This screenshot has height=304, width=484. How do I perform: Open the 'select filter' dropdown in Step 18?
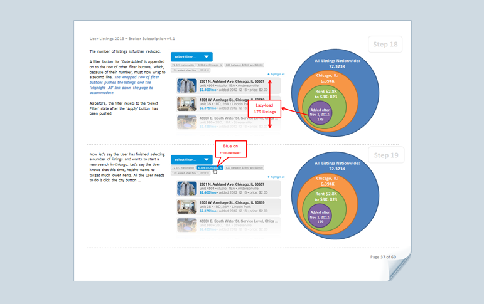191,57
